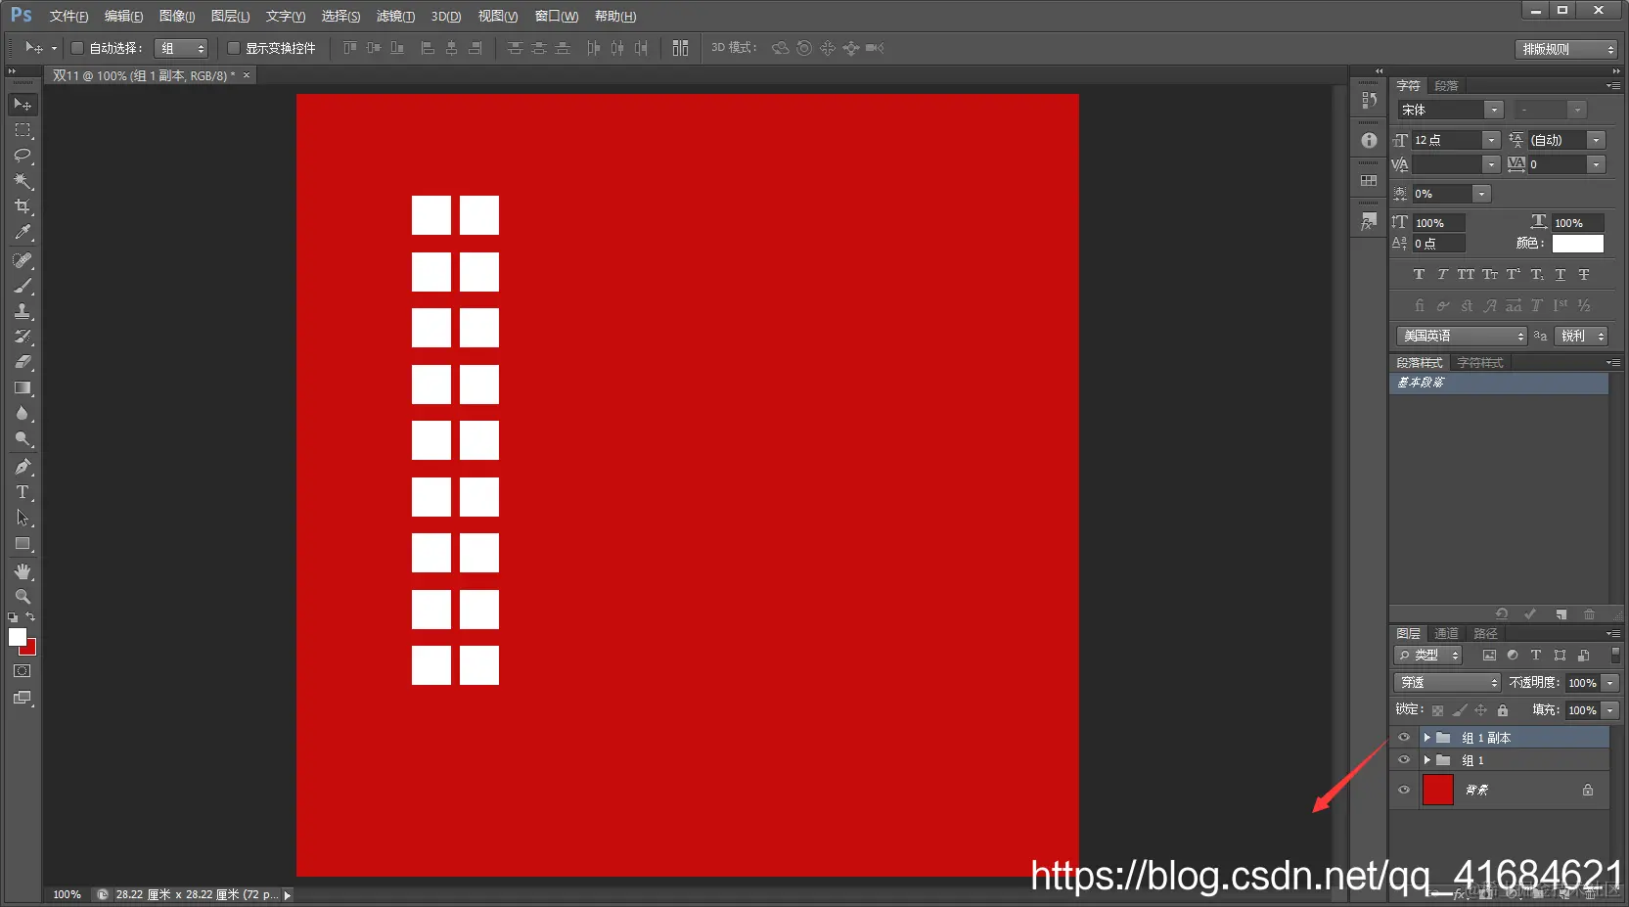
Task: Enable the 显示变换控件 checkbox
Action: pyautogui.click(x=234, y=48)
